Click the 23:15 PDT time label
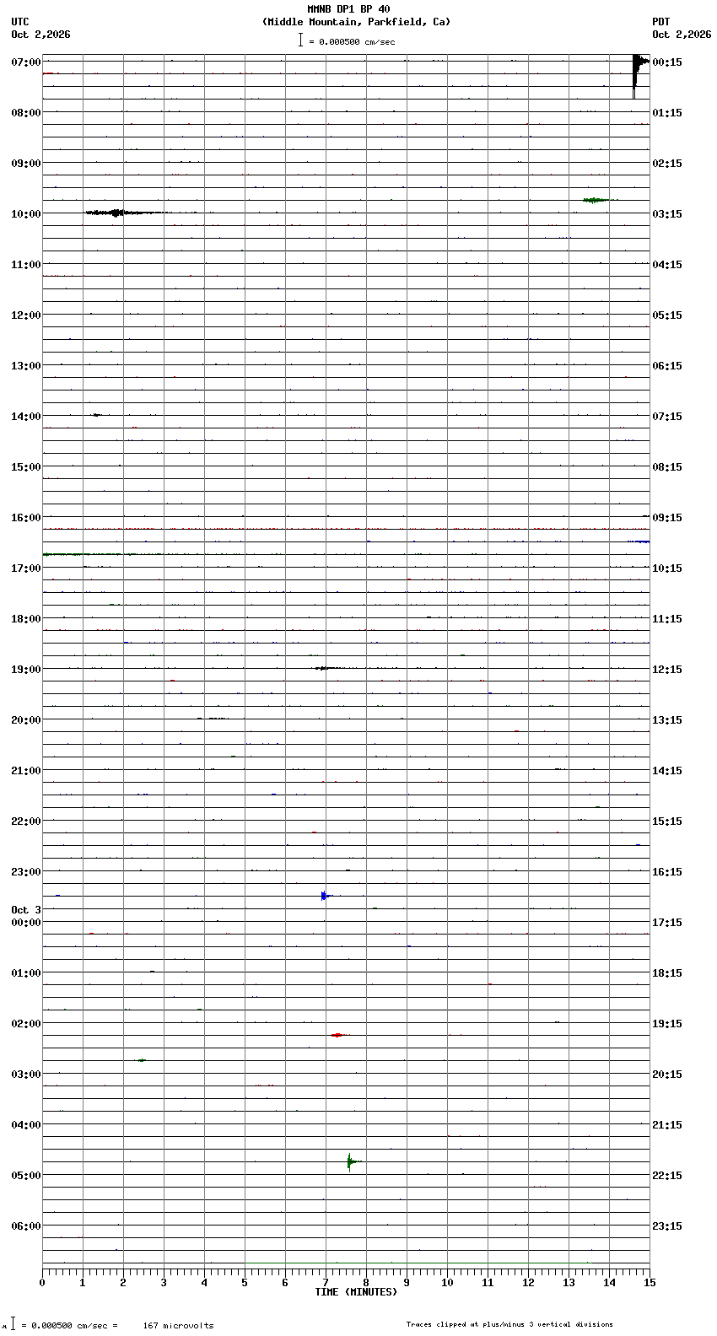This screenshot has width=717, height=1336. (x=667, y=1226)
